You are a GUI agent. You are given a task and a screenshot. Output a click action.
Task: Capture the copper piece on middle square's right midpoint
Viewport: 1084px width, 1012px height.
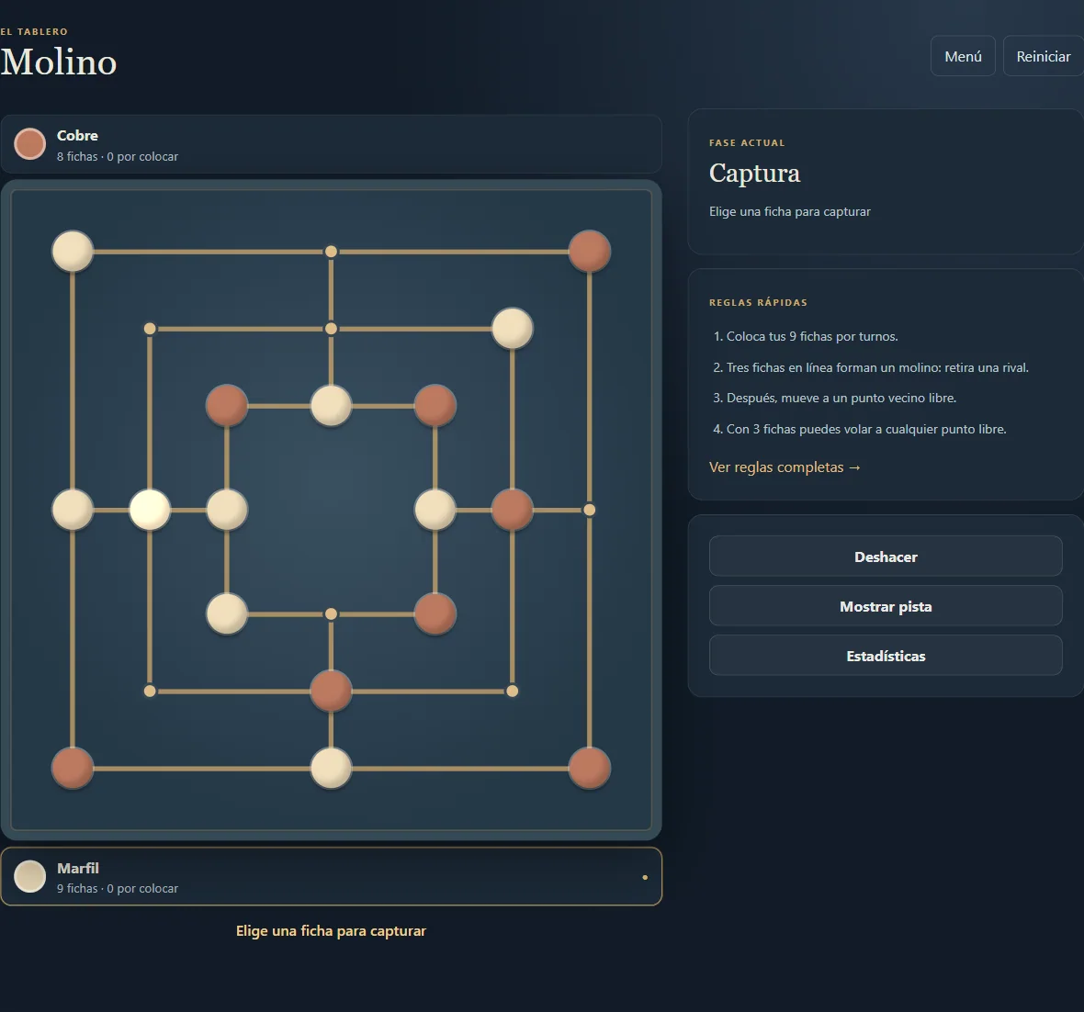(513, 511)
